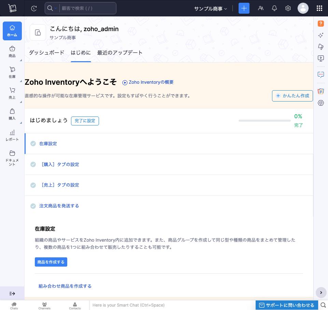Viewport: 328px width, 310px height.
Task: Open ドキュメント module in sidebar
Action: tap(12, 158)
